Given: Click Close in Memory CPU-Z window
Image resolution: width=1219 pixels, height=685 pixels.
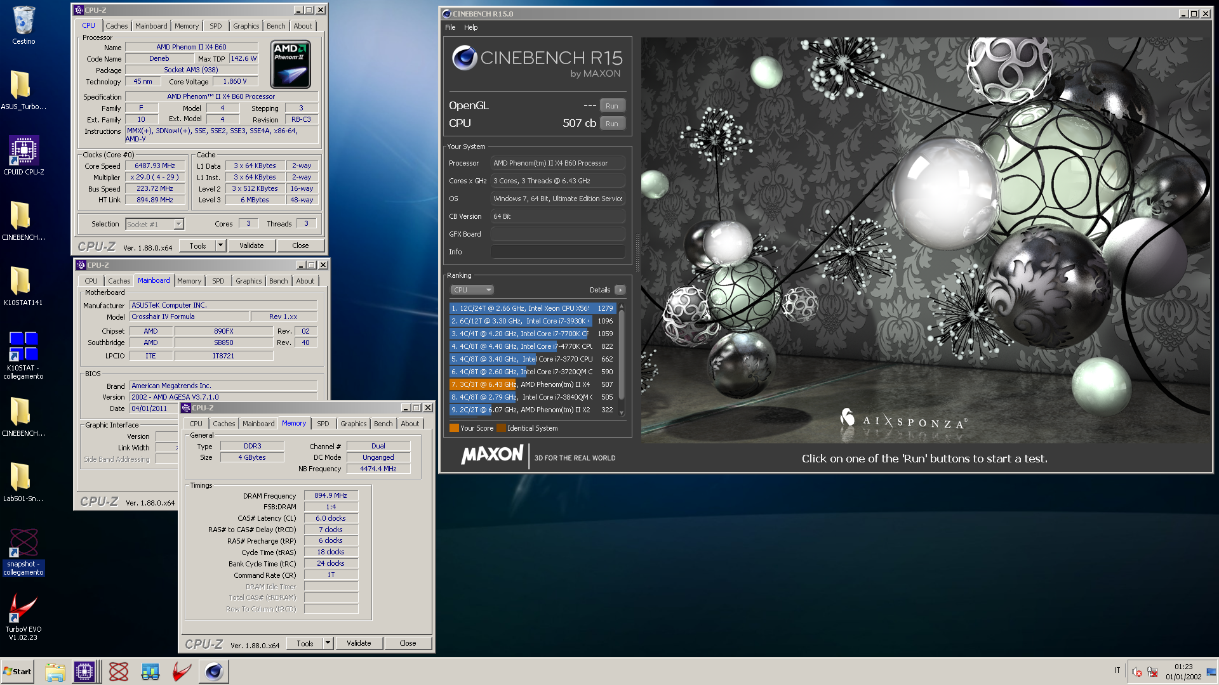Looking at the screenshot, I should 408,643.
